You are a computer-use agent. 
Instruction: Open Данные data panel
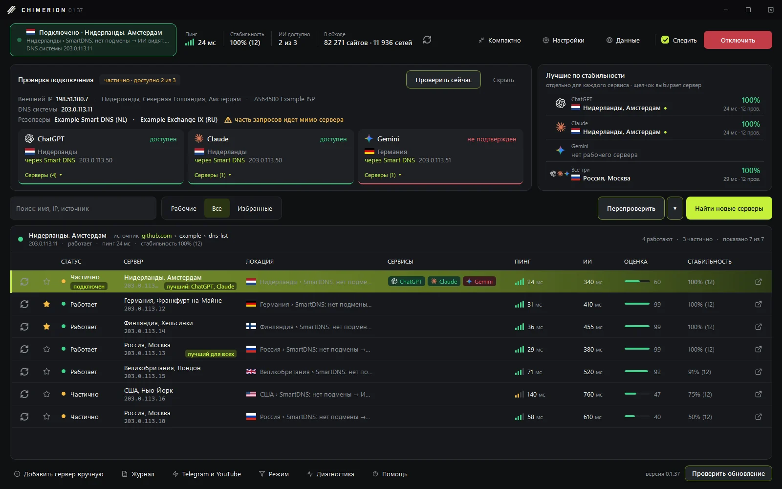point(623,40)
